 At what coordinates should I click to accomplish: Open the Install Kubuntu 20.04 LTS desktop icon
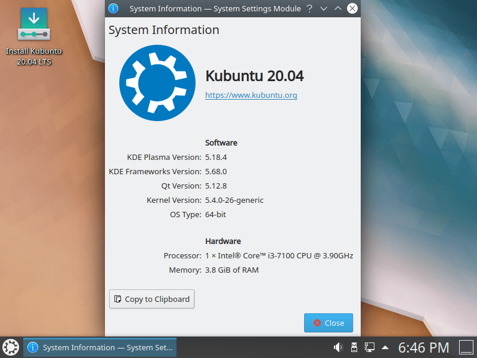pos(34,36)
